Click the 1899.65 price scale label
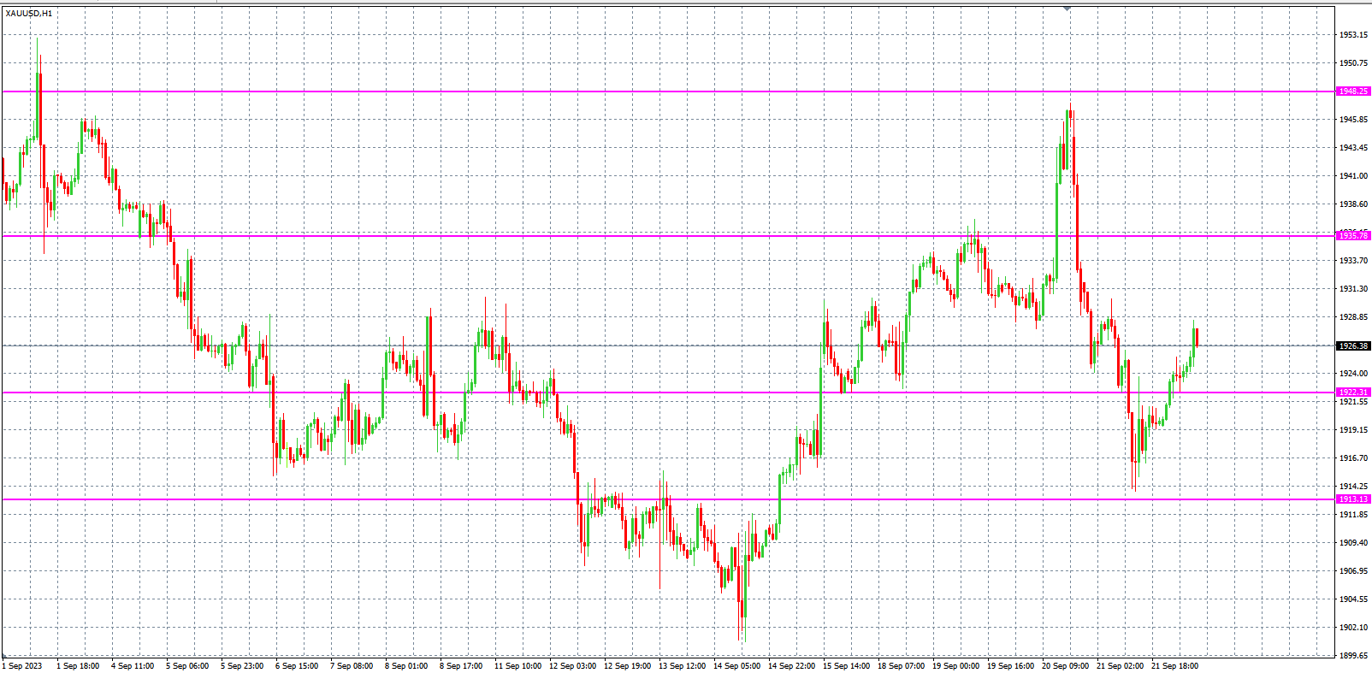Viewport: 1372px width, 673px height. click(x=1353, y=656)
